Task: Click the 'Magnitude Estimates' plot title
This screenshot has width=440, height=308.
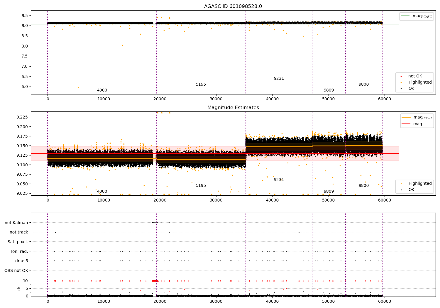Action: 233,108
